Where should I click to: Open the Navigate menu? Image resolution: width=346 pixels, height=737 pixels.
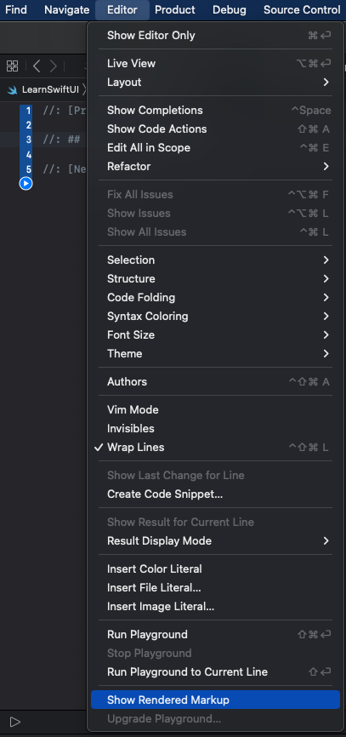tap(66, 9)
